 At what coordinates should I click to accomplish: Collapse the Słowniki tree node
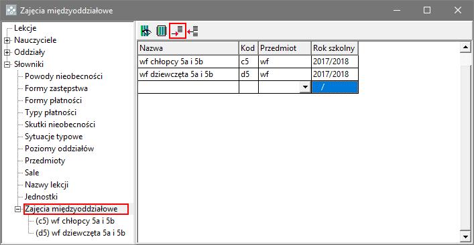[x=7, y=64]
